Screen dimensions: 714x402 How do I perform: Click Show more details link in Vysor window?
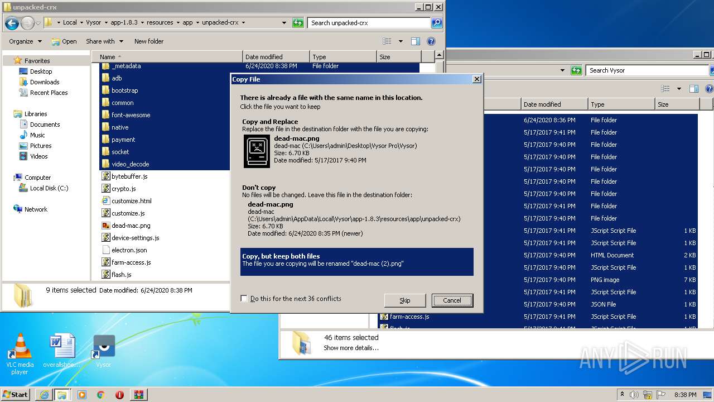coord(351,348)
